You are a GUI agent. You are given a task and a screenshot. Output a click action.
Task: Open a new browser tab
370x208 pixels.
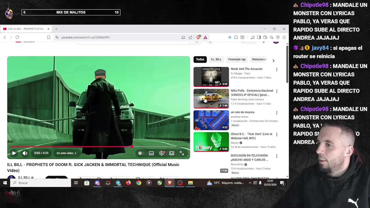click(56, 29)
